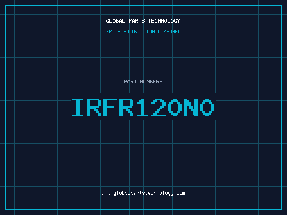Click the word GLOBAL in the heading
Image resolution: width=287 pixels, height=215 pixels.
(x=116, y=21)
